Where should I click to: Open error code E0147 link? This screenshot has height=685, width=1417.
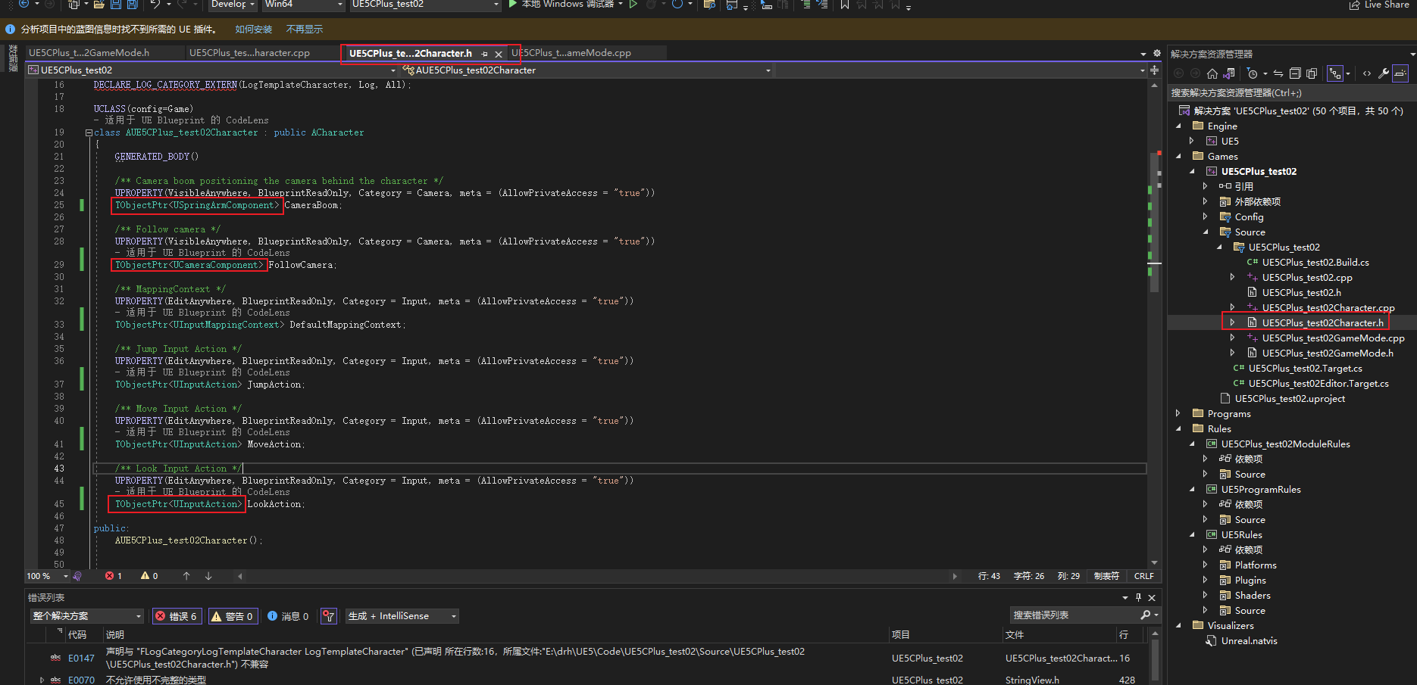[81, 659]
